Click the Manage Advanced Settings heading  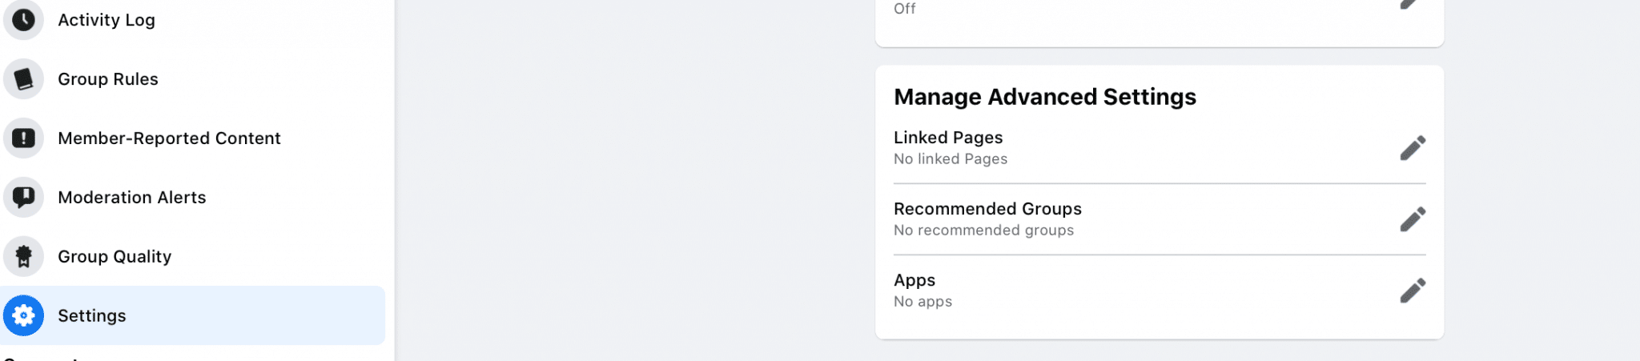1045,97
